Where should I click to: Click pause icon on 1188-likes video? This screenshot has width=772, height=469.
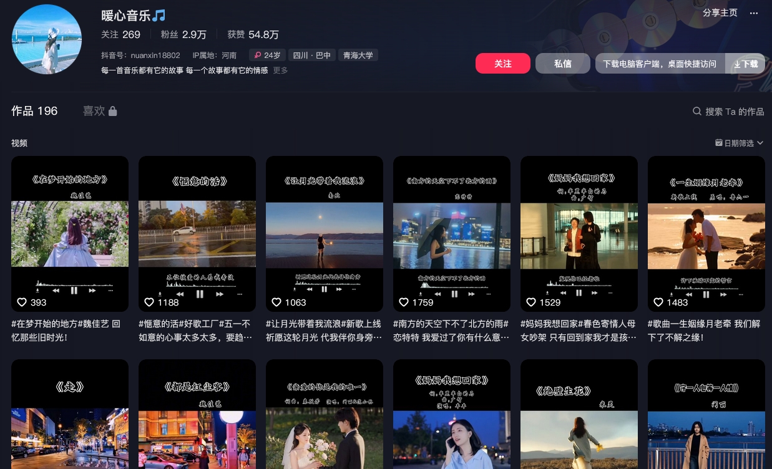tap(200, 294)
